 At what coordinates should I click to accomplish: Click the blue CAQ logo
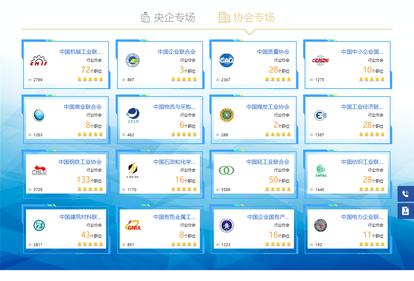tap(226, 60)
